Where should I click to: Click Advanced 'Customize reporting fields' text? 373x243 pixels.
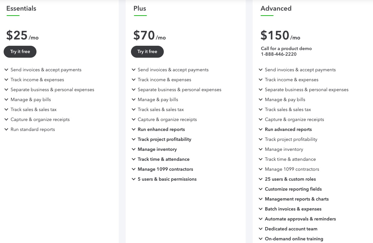pos(293,189)
